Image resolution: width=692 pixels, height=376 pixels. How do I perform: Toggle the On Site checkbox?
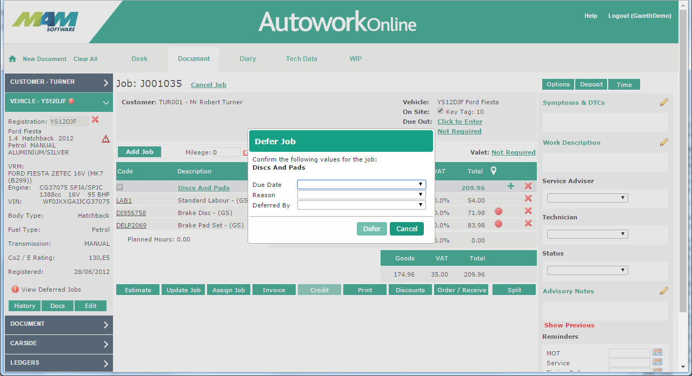(x=441, y=111)
